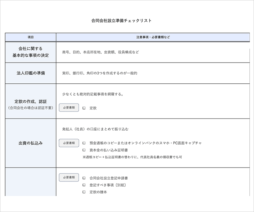254x212 pixels.
Task: Check the 登記すべき事項〔別紙〕 box
Action: pos(84,185)
